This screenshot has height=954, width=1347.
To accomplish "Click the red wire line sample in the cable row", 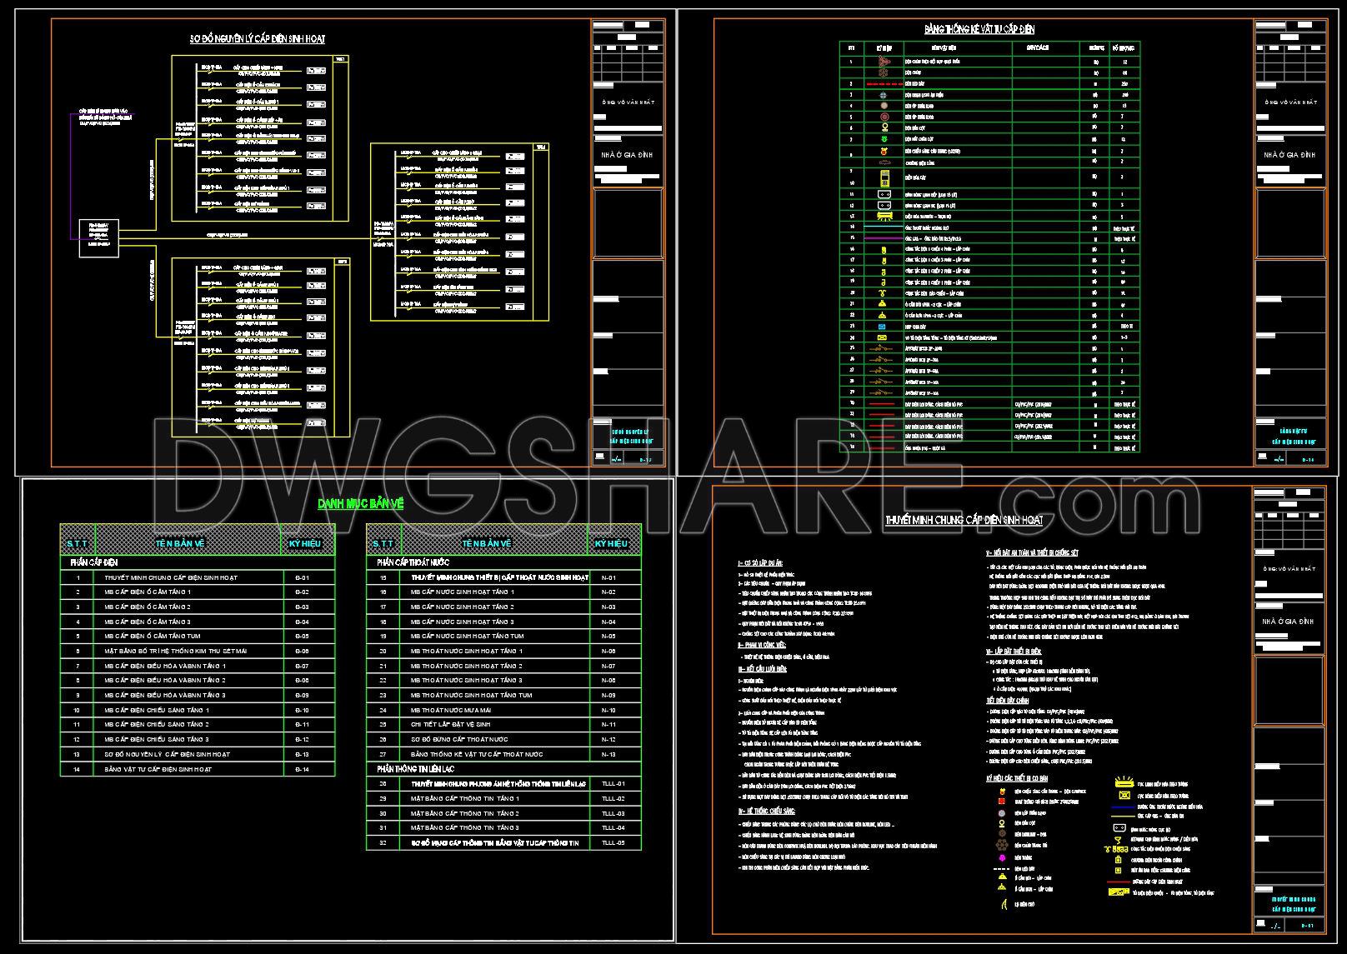I will point(882,404).
